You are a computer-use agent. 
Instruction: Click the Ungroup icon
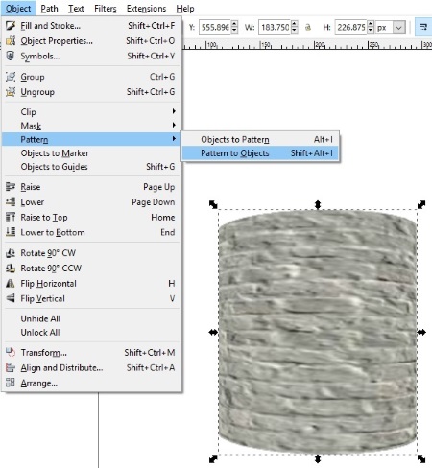pos(11,92)
